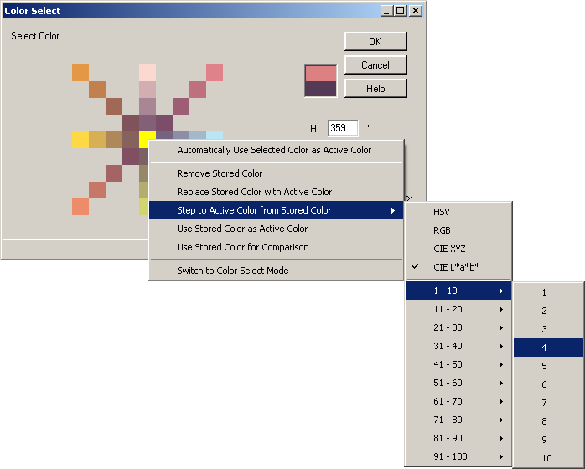Expand the 1 - 10 steps submenu
This screenshot has height=469, width=585.
[458, 291]
